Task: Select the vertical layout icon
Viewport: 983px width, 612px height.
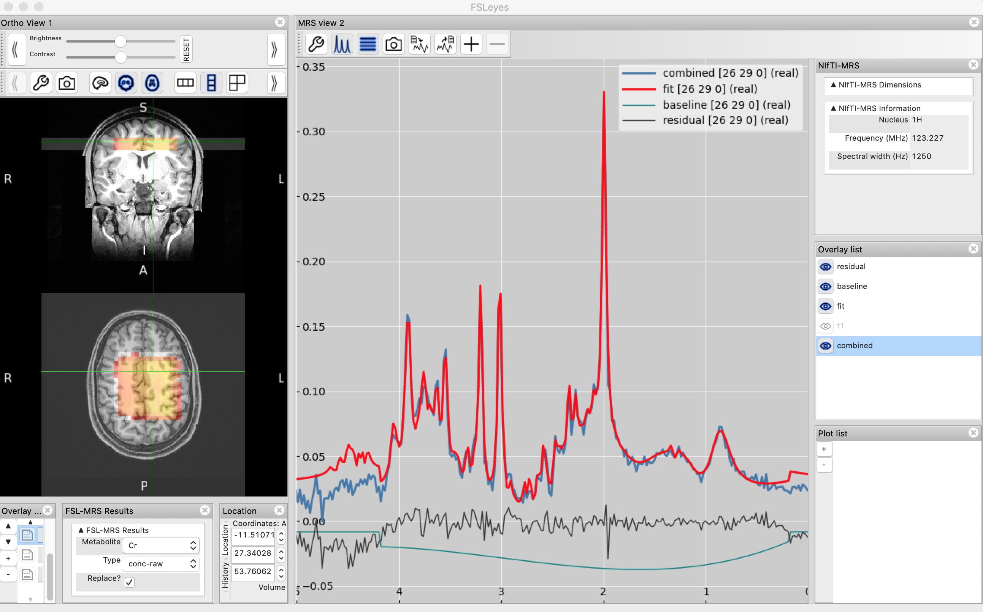Action: [x=211, y=83]
